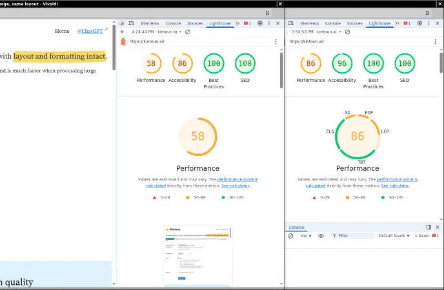Open issues counter in right DevTools toolbar
The width and height of the screenshot is (444, 290).
[x=407, y=23]
